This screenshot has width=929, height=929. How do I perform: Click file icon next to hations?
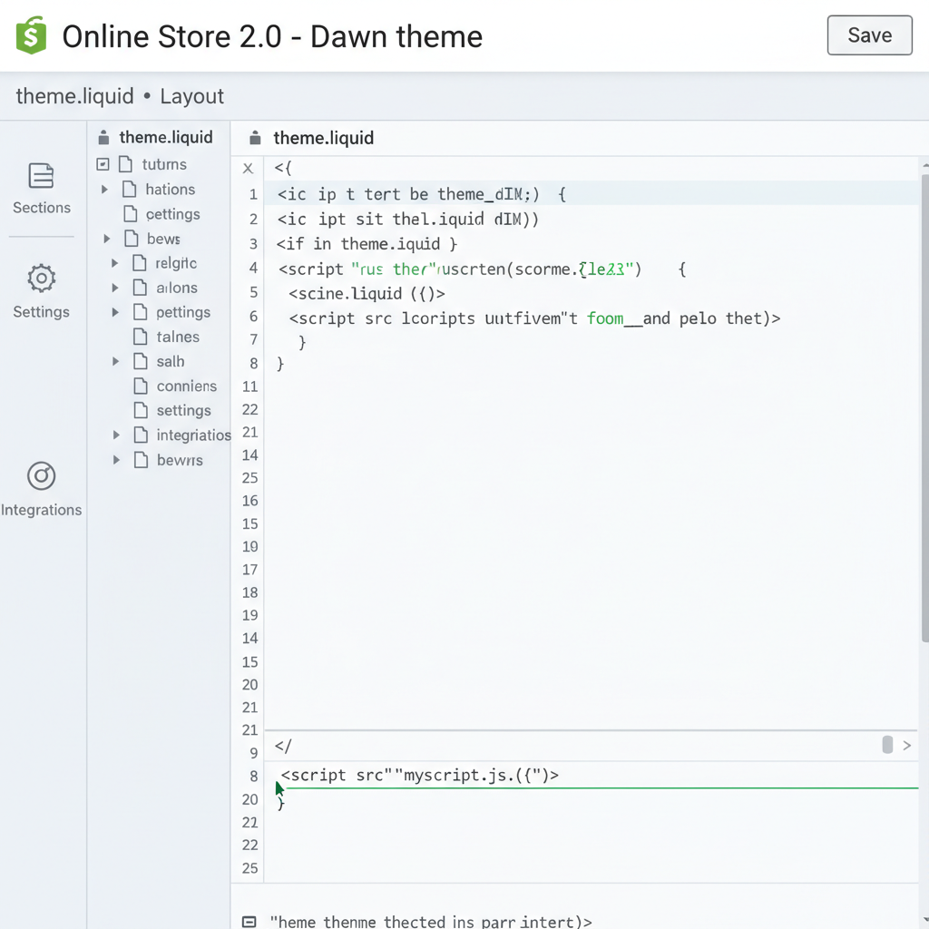[x=129, y=189]
